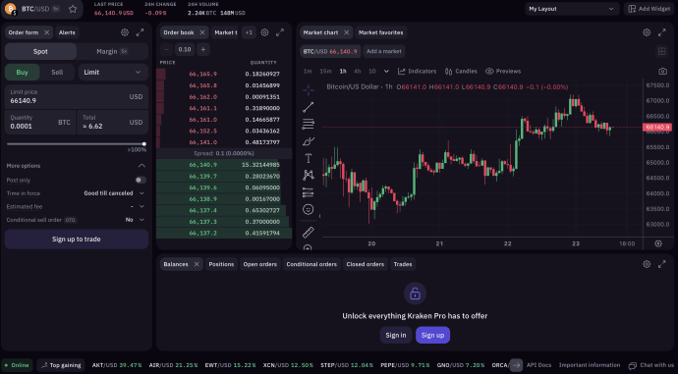The height and width of the screenshot is (374, 678).
Task: Set chart interval to 15m
Action: point(325,72)
